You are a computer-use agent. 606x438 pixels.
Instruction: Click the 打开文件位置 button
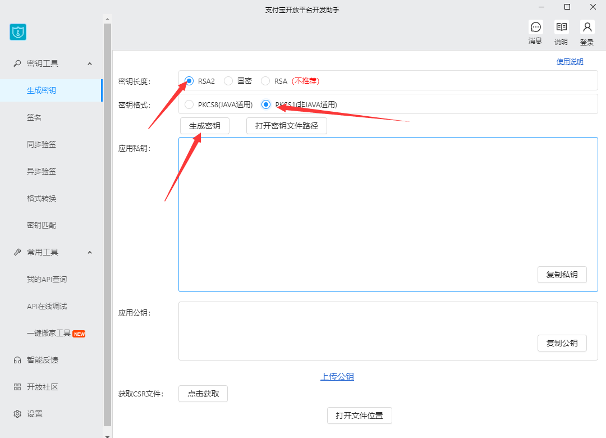pos(360,416)
